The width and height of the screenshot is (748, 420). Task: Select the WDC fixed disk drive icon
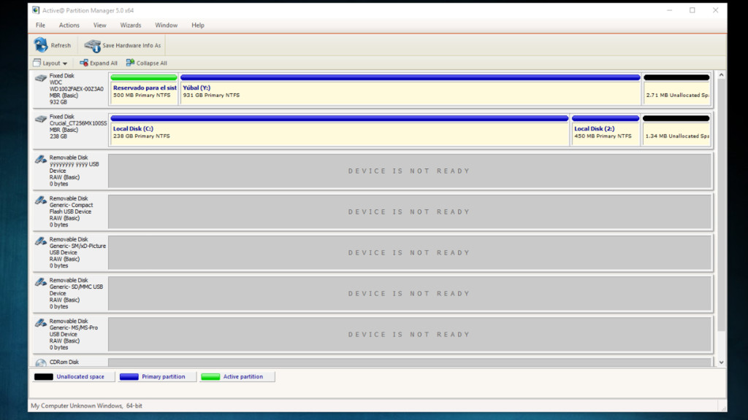point(41,78)
